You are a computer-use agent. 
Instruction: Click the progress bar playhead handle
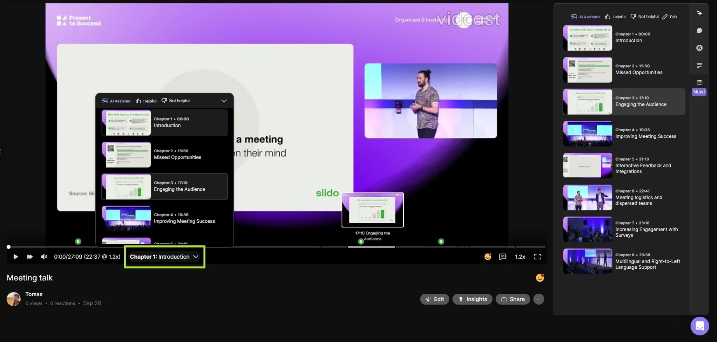[9, 247]
